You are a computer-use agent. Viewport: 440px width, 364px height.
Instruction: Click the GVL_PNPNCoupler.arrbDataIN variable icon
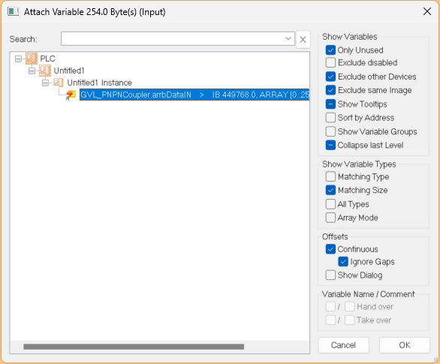tap(71, 95)
